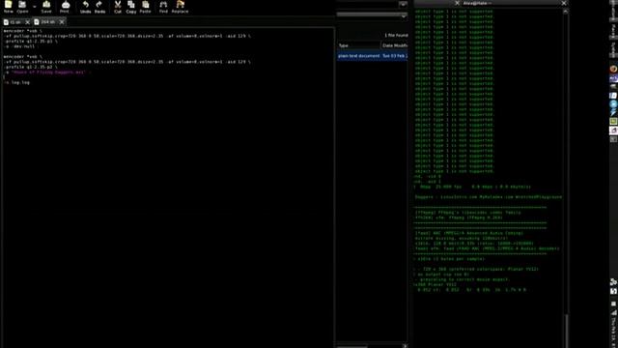The height and width of the screenshot is (348, 618).
Task: Click the terminal vertical scrollbar thumb
Action: (566, 330)
